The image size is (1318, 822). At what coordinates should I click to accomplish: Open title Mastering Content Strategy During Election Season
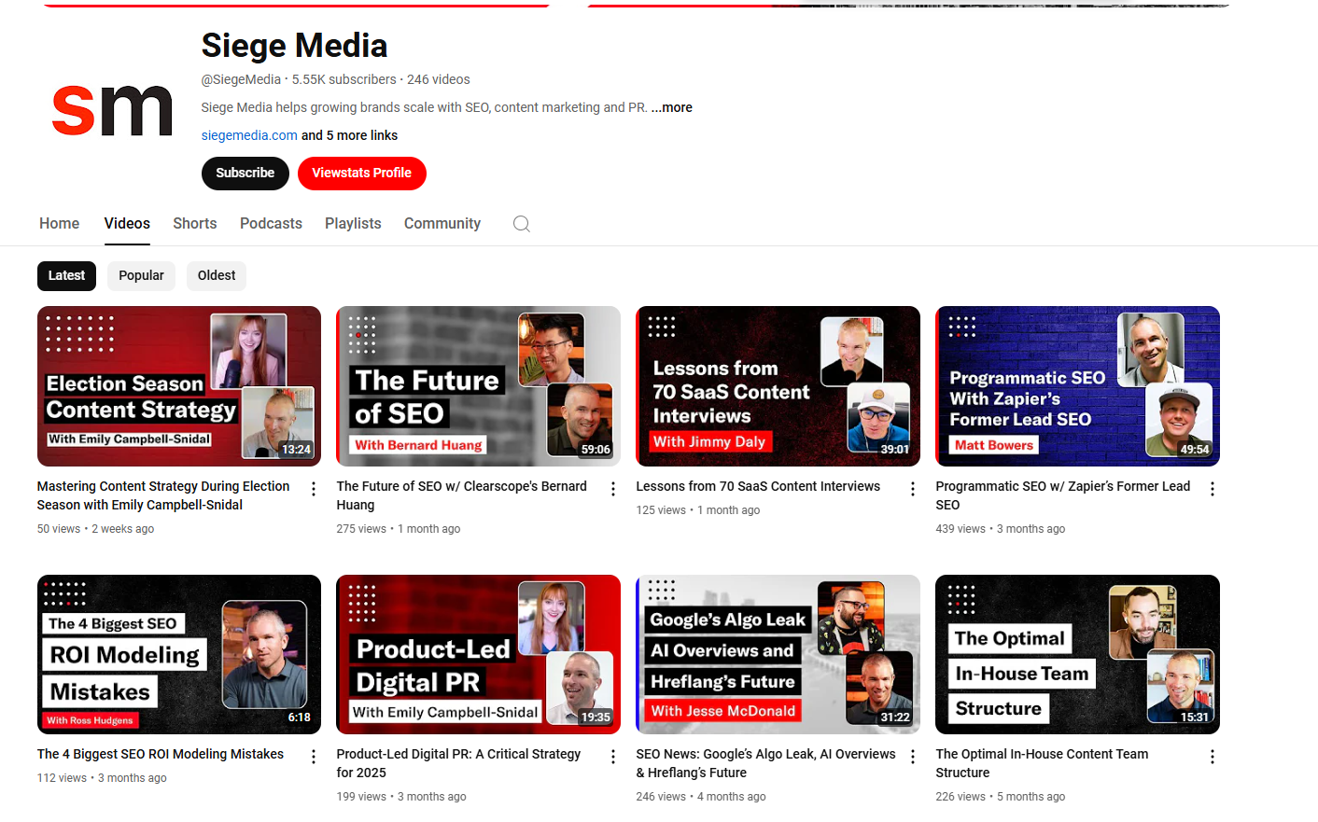(163, 495)
